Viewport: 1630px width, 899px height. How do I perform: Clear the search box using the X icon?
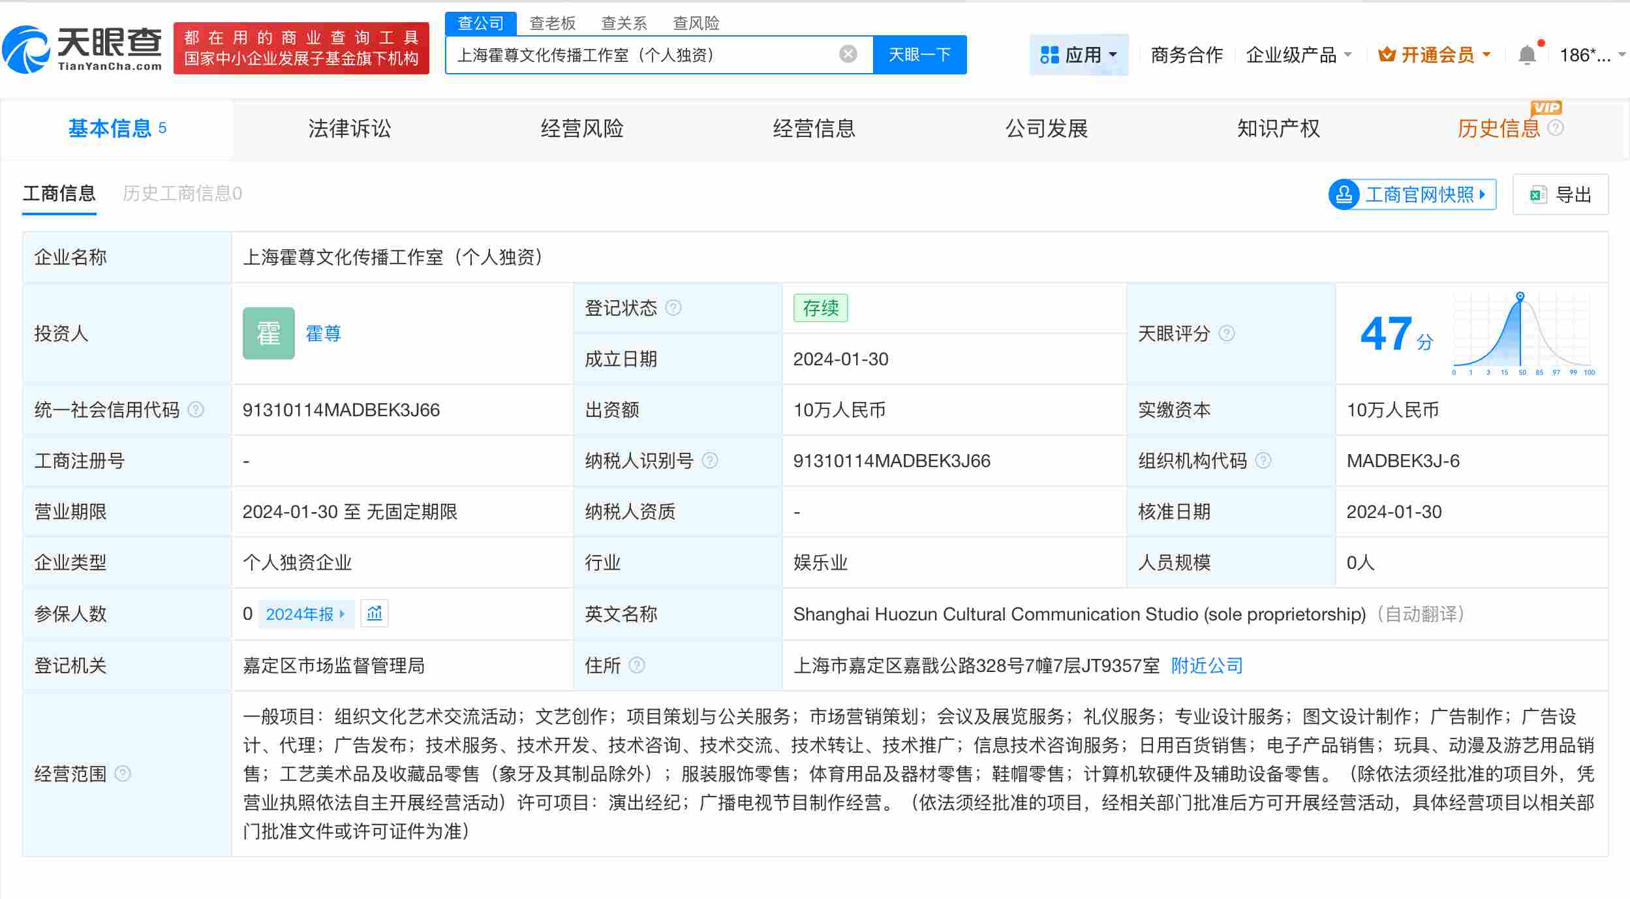click(846, 54)
